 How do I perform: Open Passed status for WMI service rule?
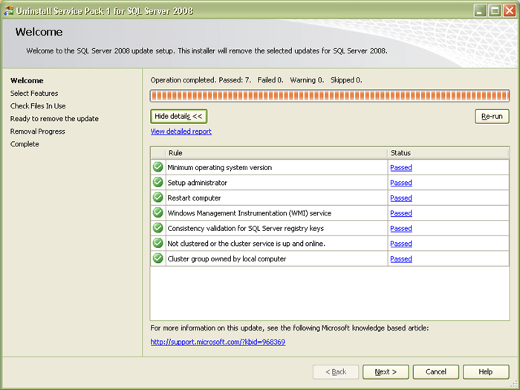pyautogui.click(x=401, y=214)
